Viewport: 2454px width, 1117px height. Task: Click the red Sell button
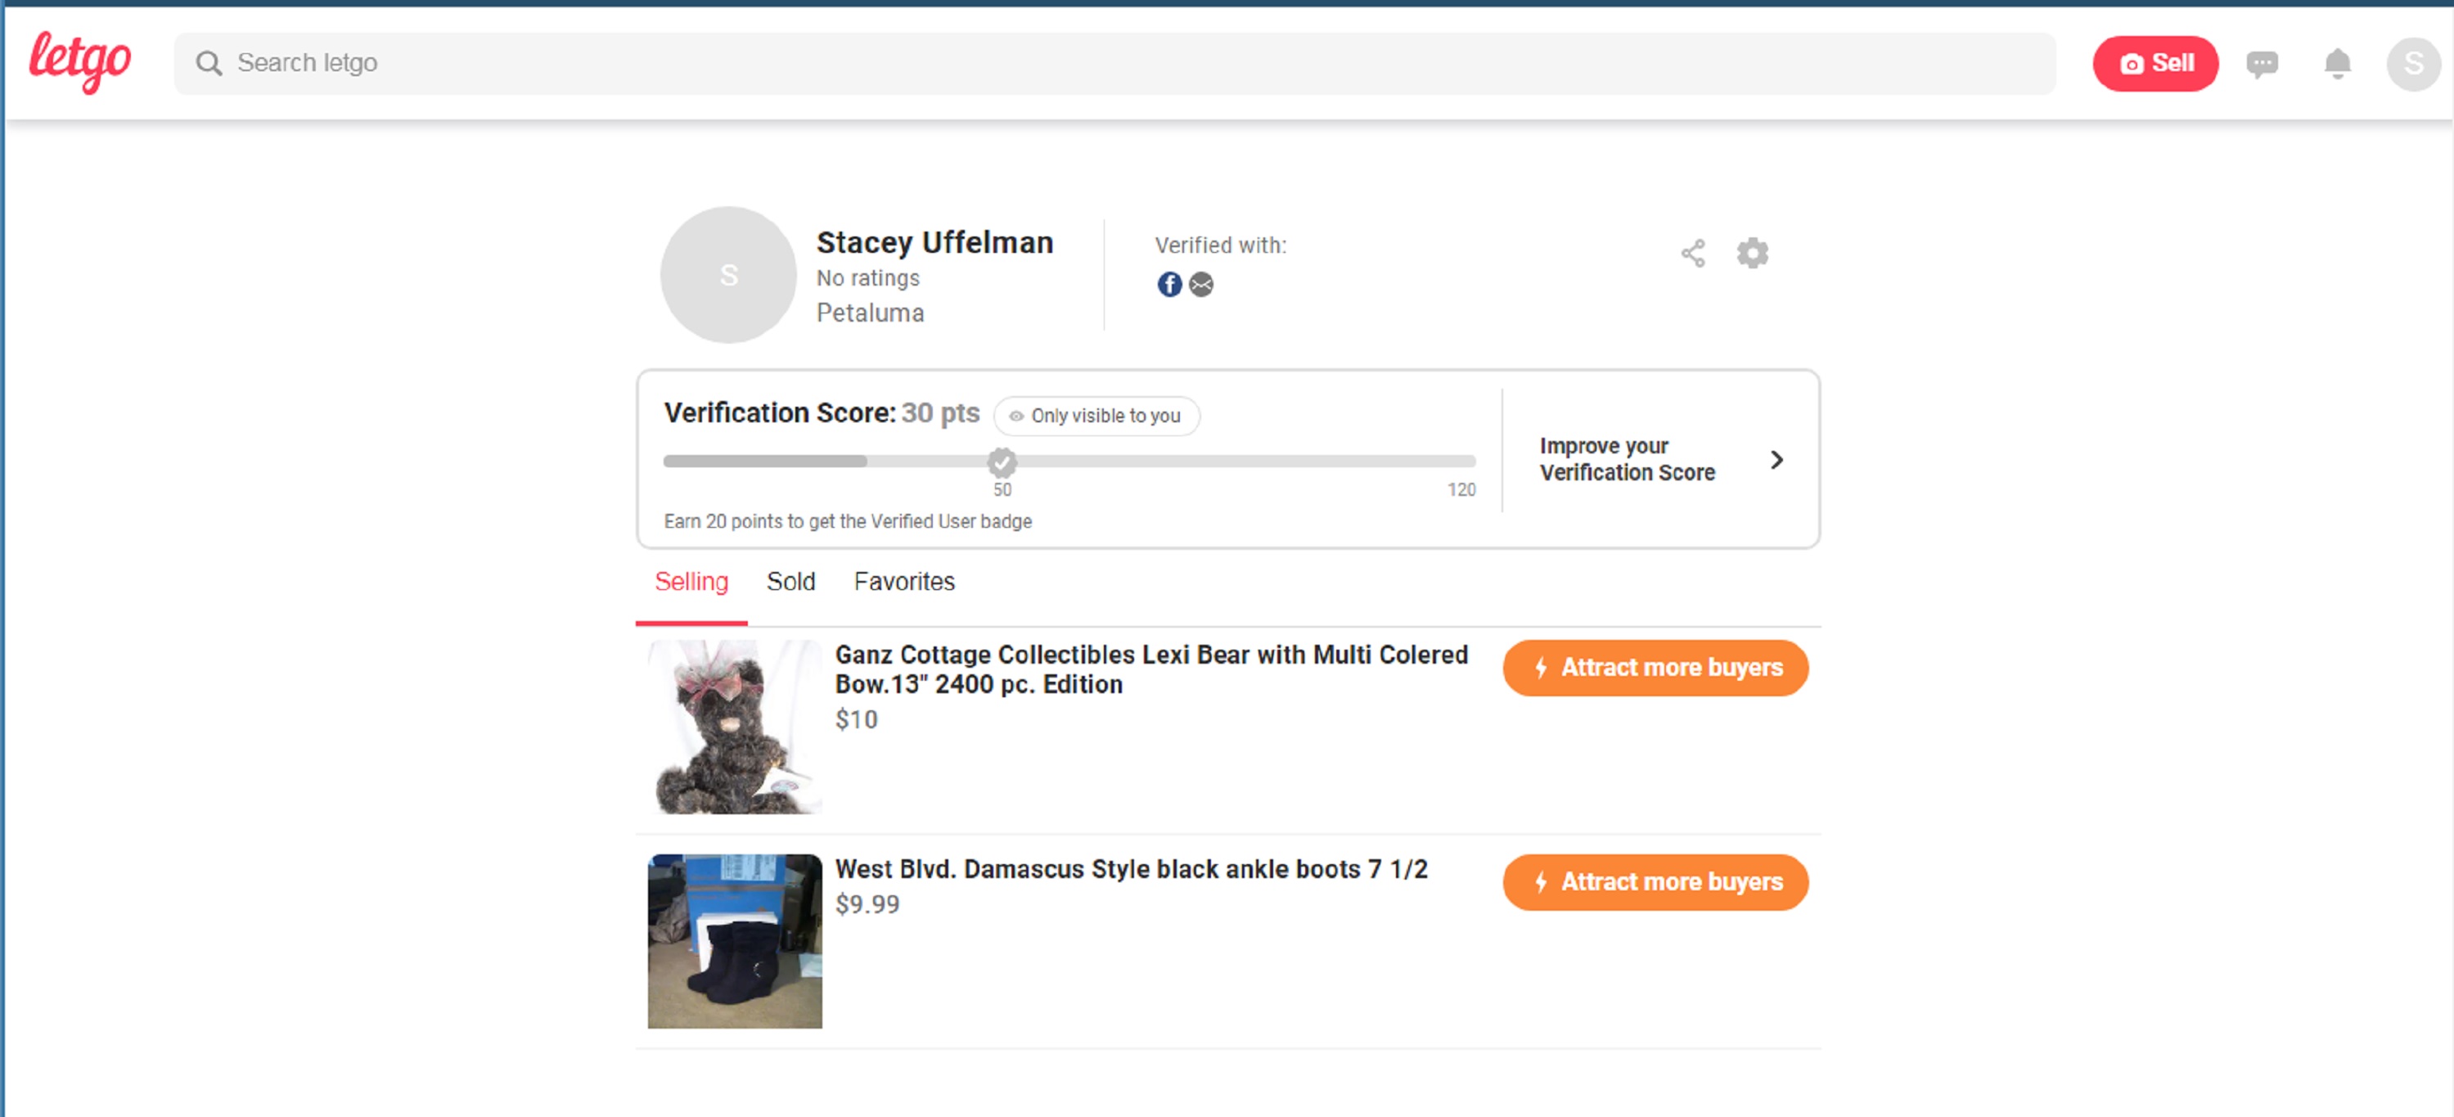2155,63
